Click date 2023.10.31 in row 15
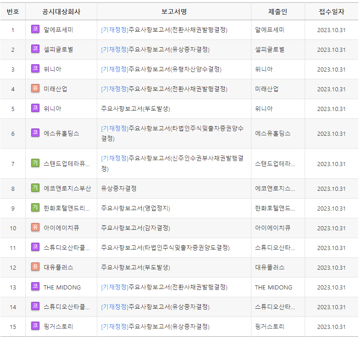 tap(331, 327)
